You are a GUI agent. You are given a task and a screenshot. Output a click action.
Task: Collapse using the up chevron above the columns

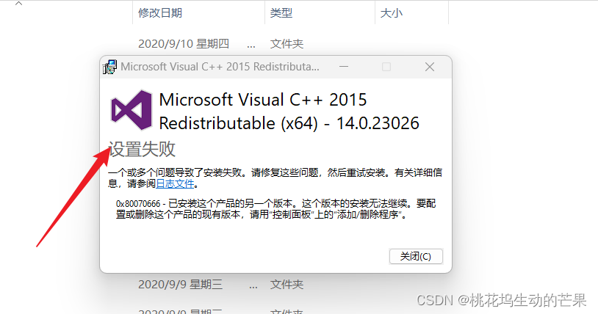(x=18, y=4)
